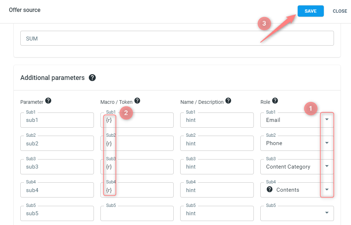The width and height of the screenshot is (351, 225).
Task: Click the Sub5 Name hint field
Action: point(217,213)
